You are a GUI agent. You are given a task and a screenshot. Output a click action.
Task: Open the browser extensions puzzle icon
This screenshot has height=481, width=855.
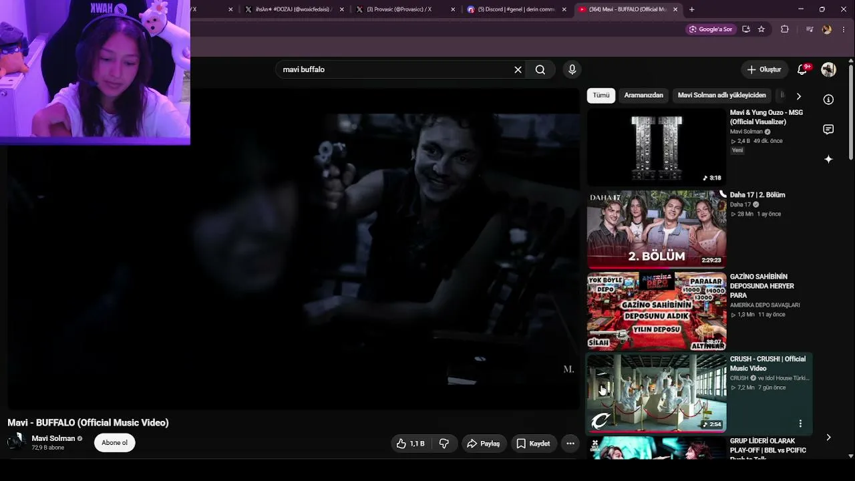[785, 29]
